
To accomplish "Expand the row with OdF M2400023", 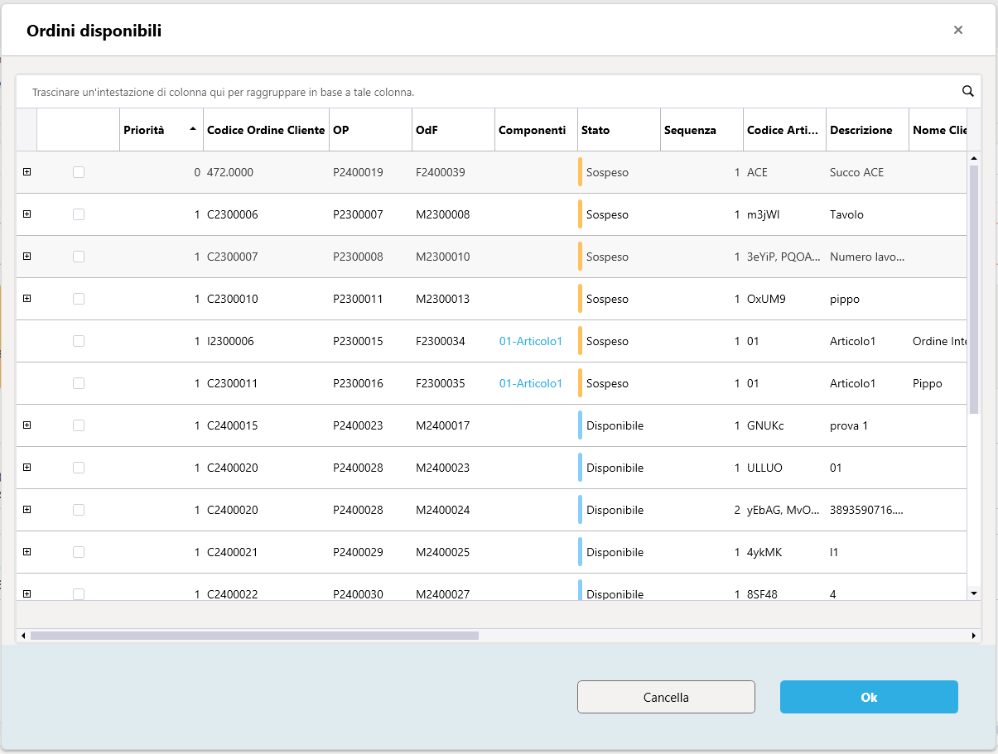I will point(27,468).
